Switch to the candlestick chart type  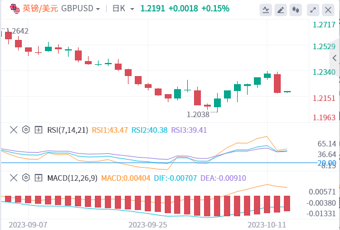pyautogui.click(x=296, y=10)
